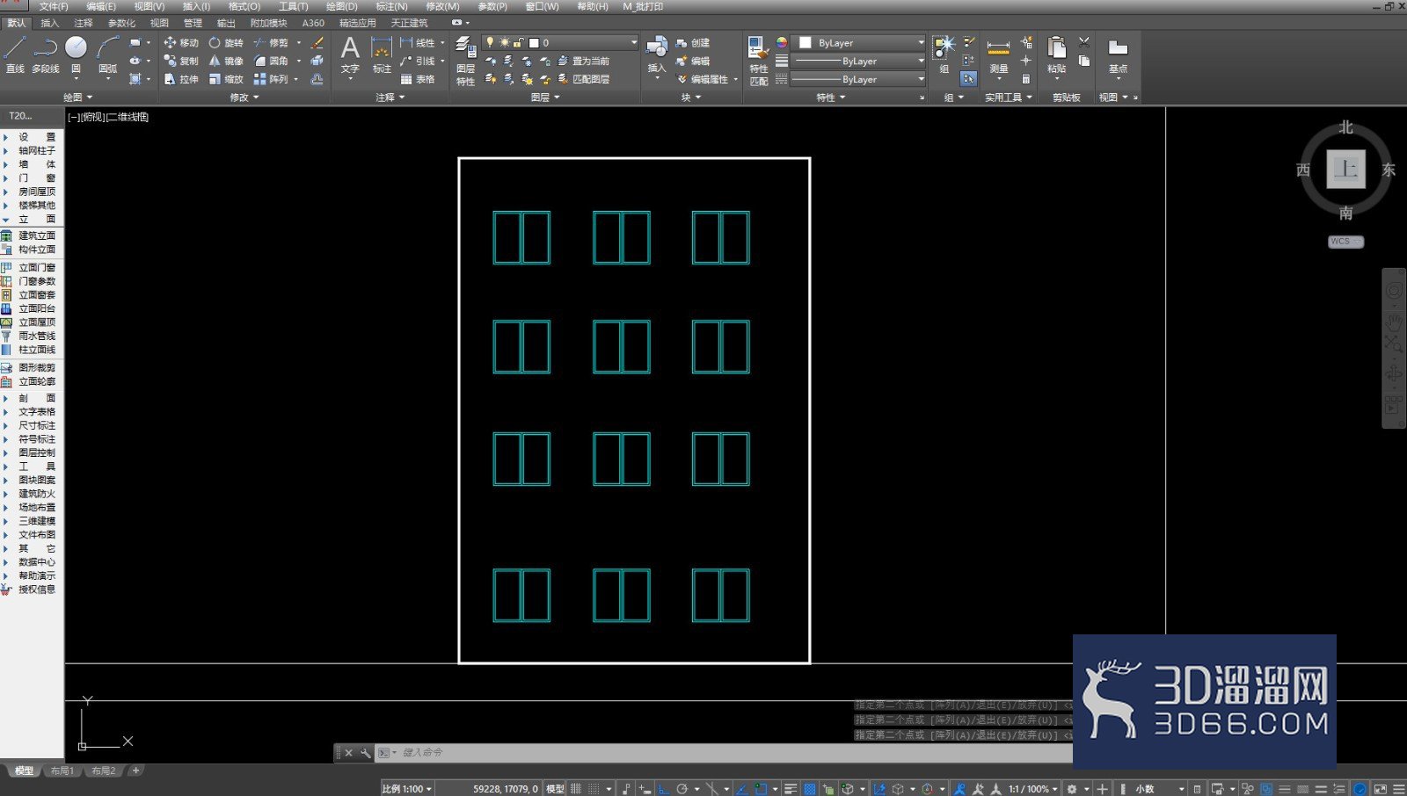
Task: Toggle lineweight display in status bar
Action: (791, 788)
